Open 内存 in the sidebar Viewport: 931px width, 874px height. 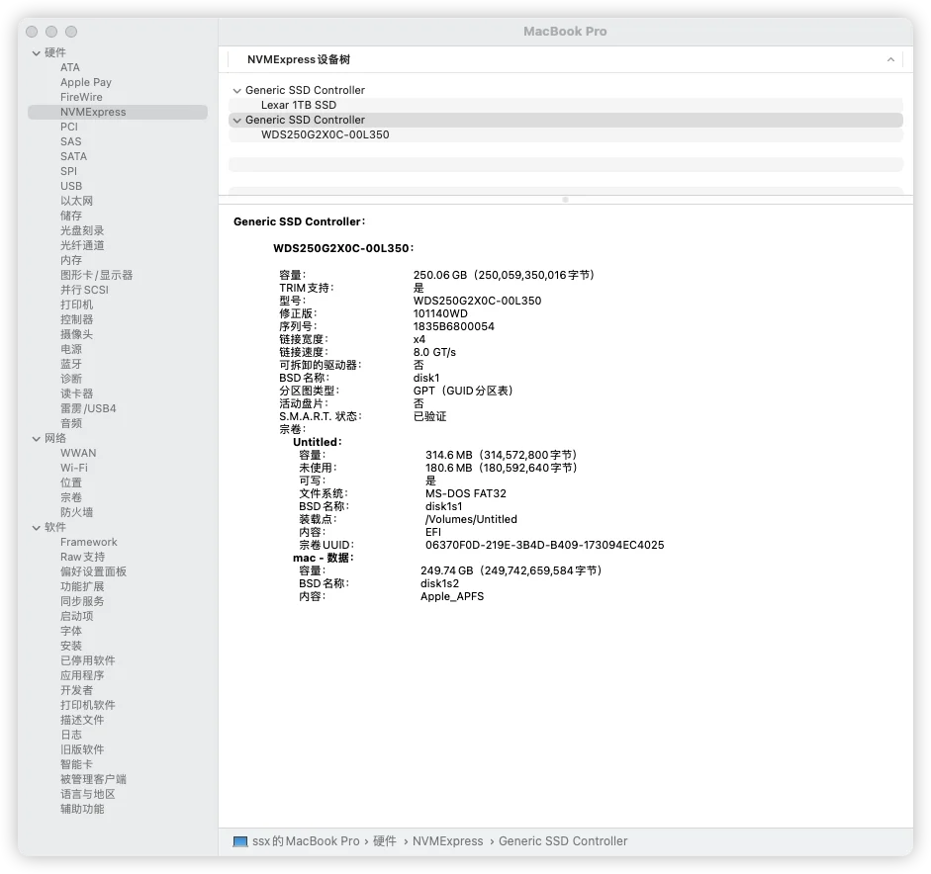[x=71, y=260]
